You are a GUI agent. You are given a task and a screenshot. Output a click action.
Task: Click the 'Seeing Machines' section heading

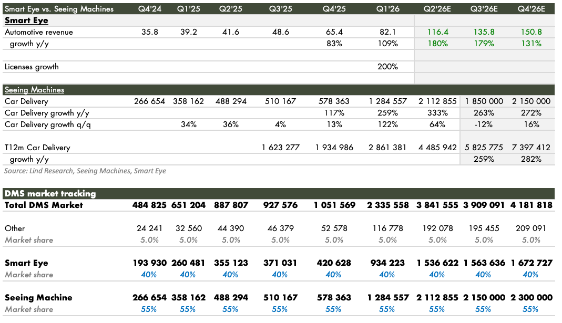click(34, 90)
